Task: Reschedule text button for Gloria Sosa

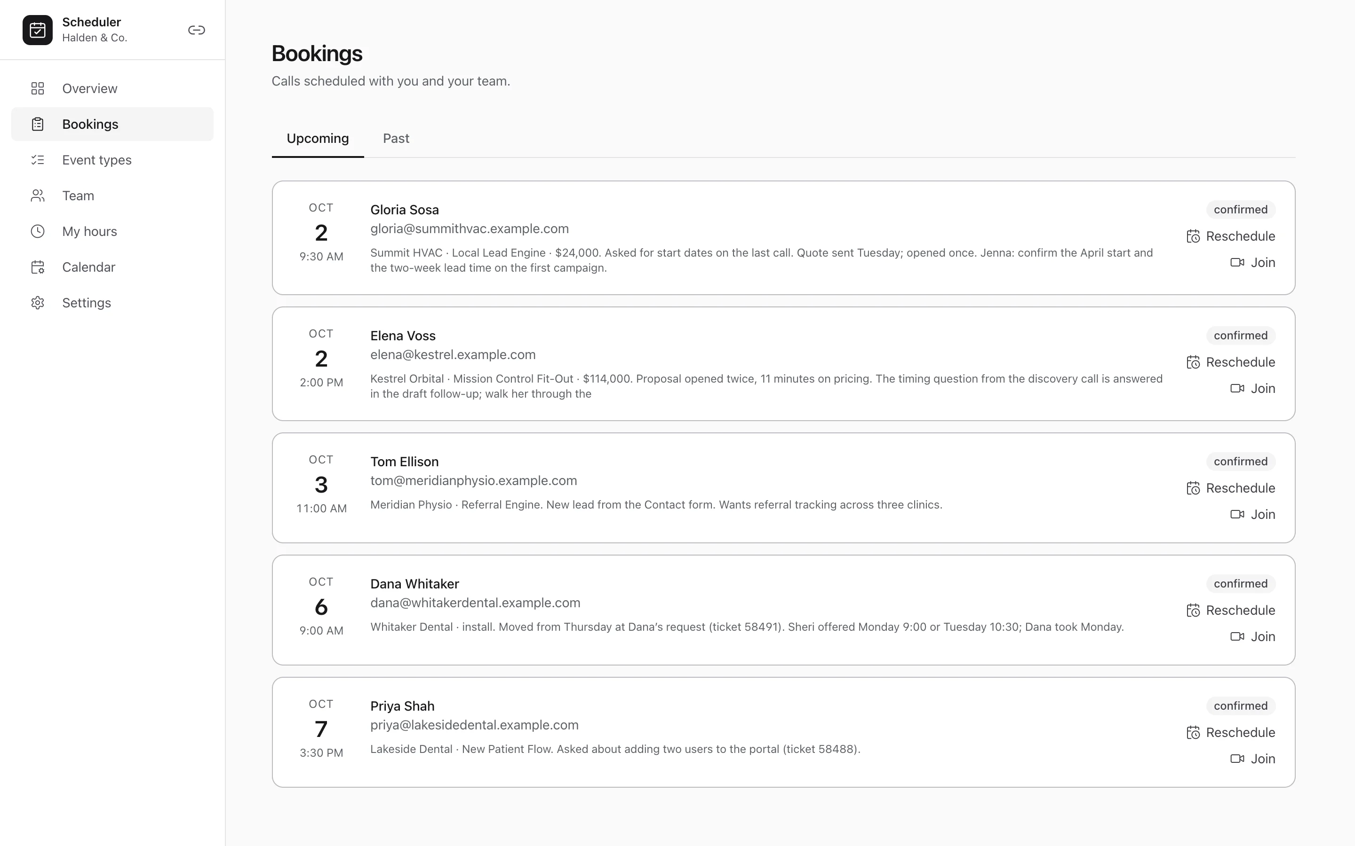Action: (1240, 236)
